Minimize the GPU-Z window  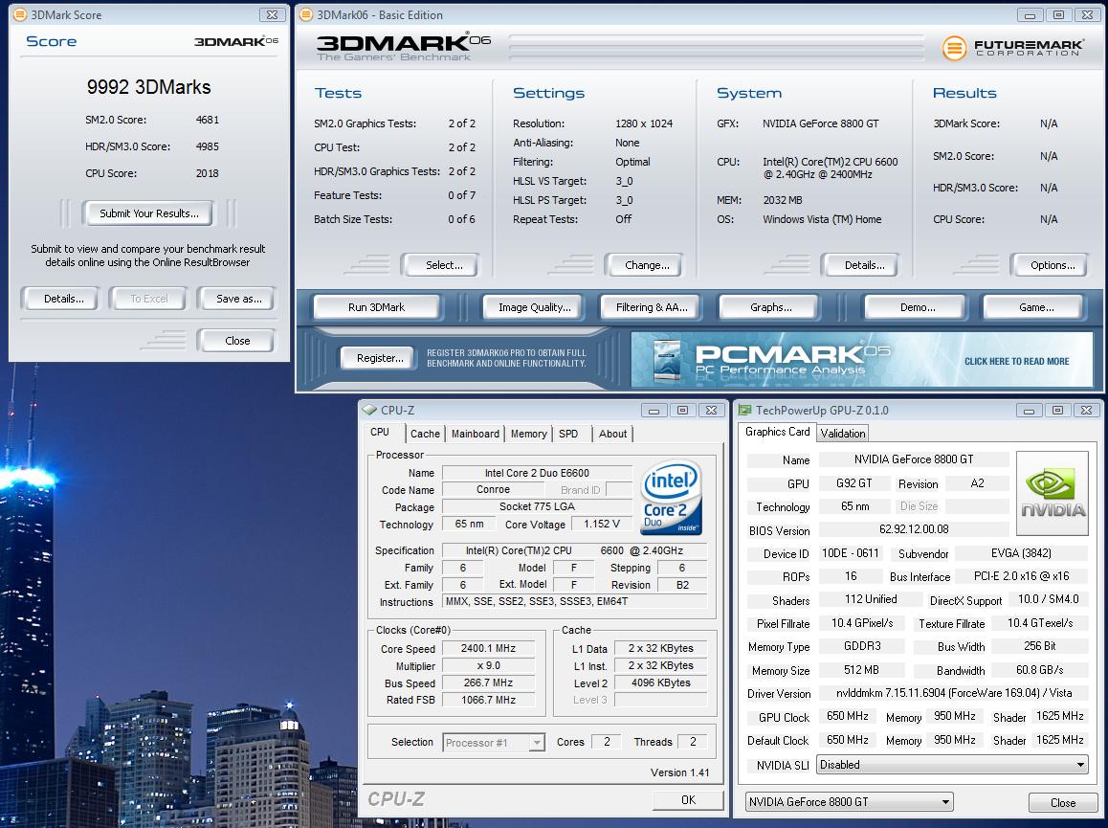(x=1029, y=410)
